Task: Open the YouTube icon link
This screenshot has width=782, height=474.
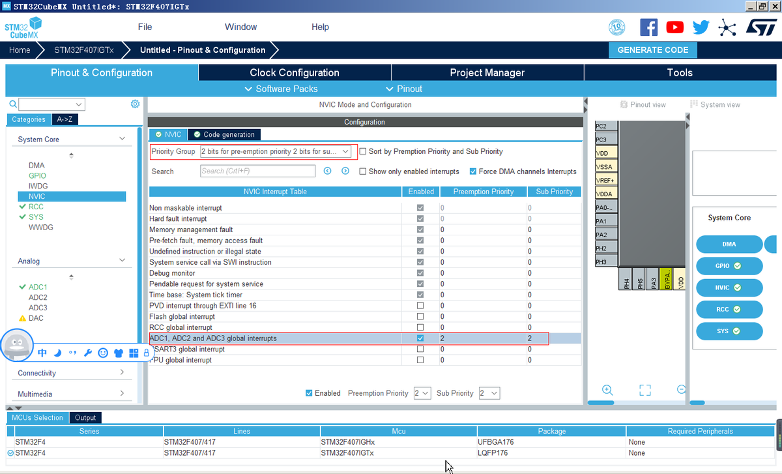Action: pos(675,27)
